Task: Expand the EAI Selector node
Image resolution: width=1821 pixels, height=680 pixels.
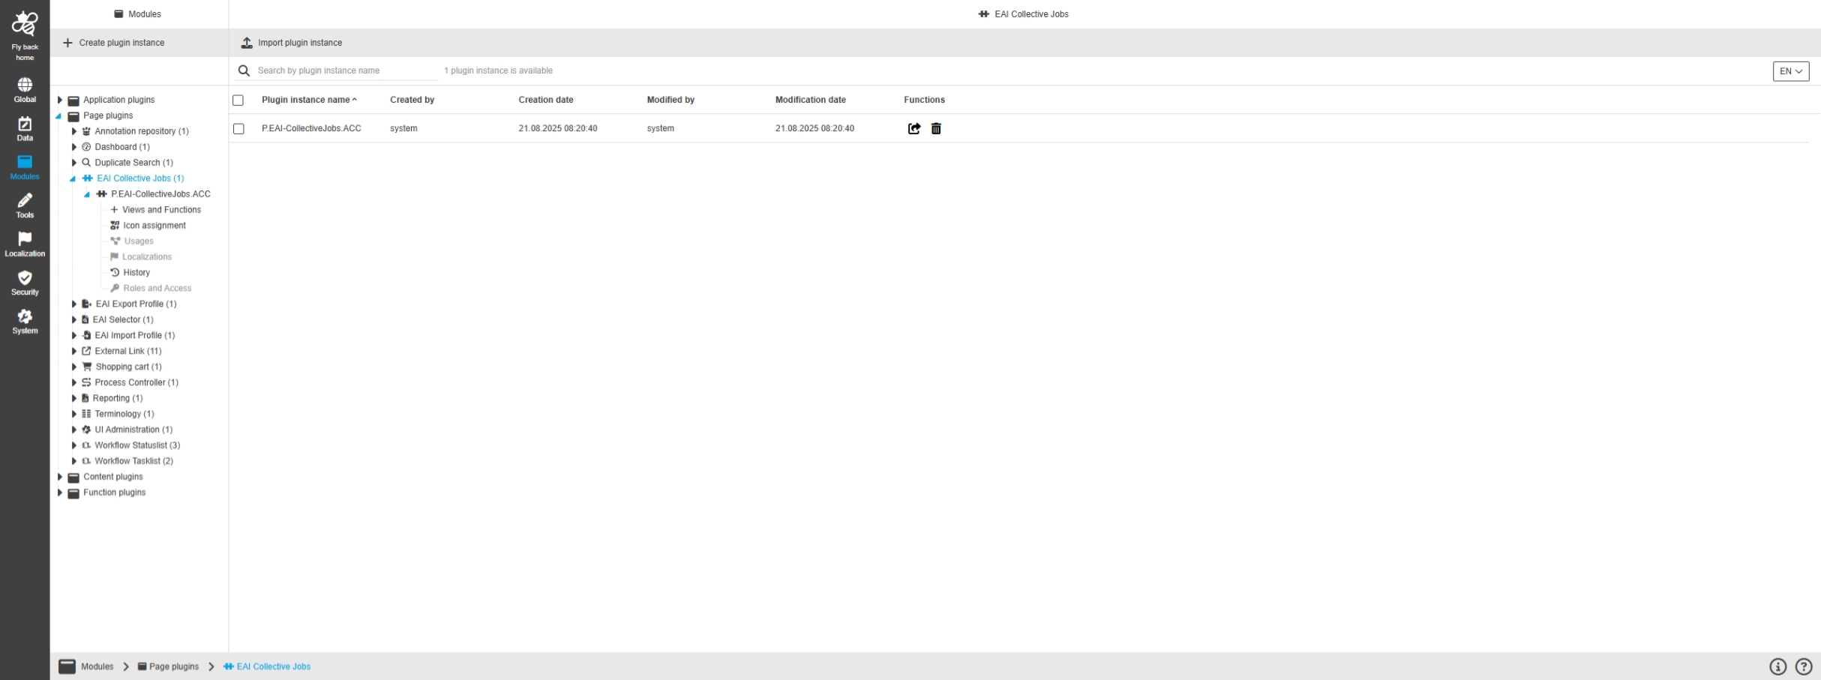Action: click(x=74, y=319)
